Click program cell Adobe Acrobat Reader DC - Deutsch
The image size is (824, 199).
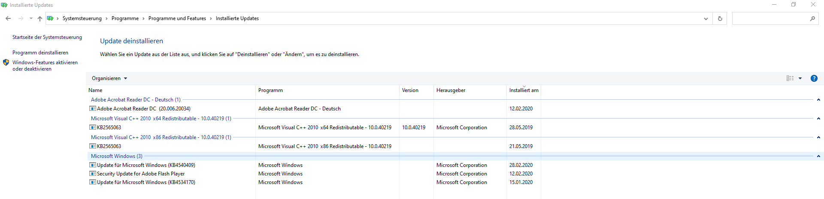[x=300, y=109]
